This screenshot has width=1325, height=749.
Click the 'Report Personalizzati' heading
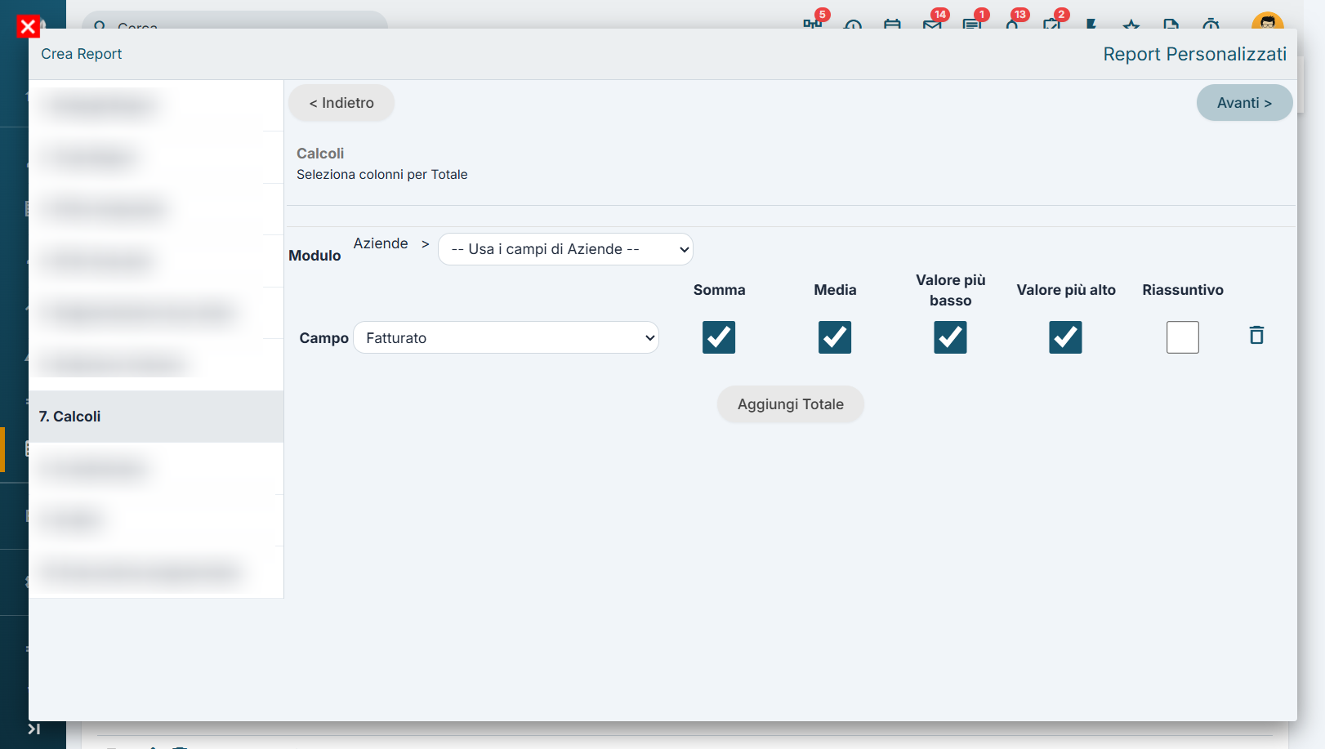click(1194, 54)
